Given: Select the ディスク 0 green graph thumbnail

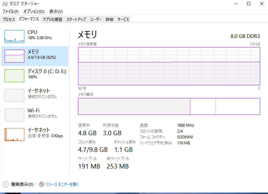Looking at the screenshot, I should pos(14,76).
